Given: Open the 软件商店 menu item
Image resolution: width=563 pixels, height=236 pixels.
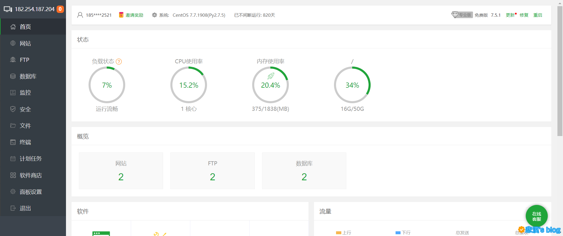Looking at the screenshot, I should 33,175.
